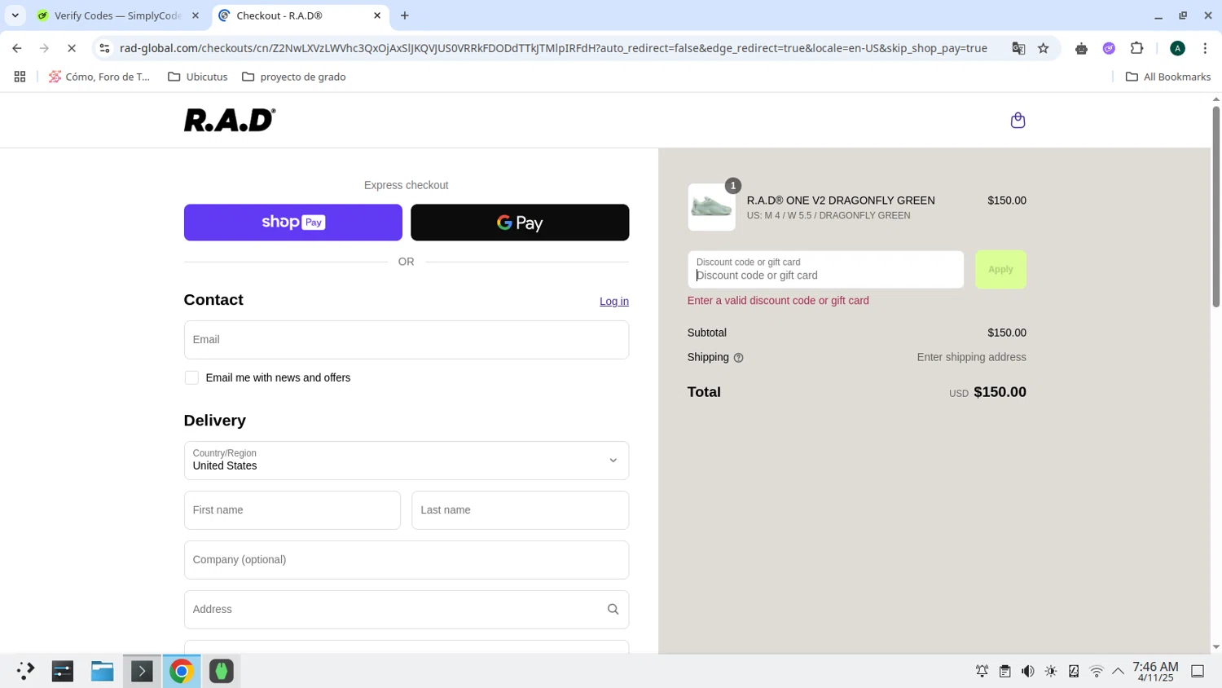The height and width of the screenshot is (688, 1222).
Task: Open the Ubicutus bookmarks folder
Action: [x=198, y=77]
